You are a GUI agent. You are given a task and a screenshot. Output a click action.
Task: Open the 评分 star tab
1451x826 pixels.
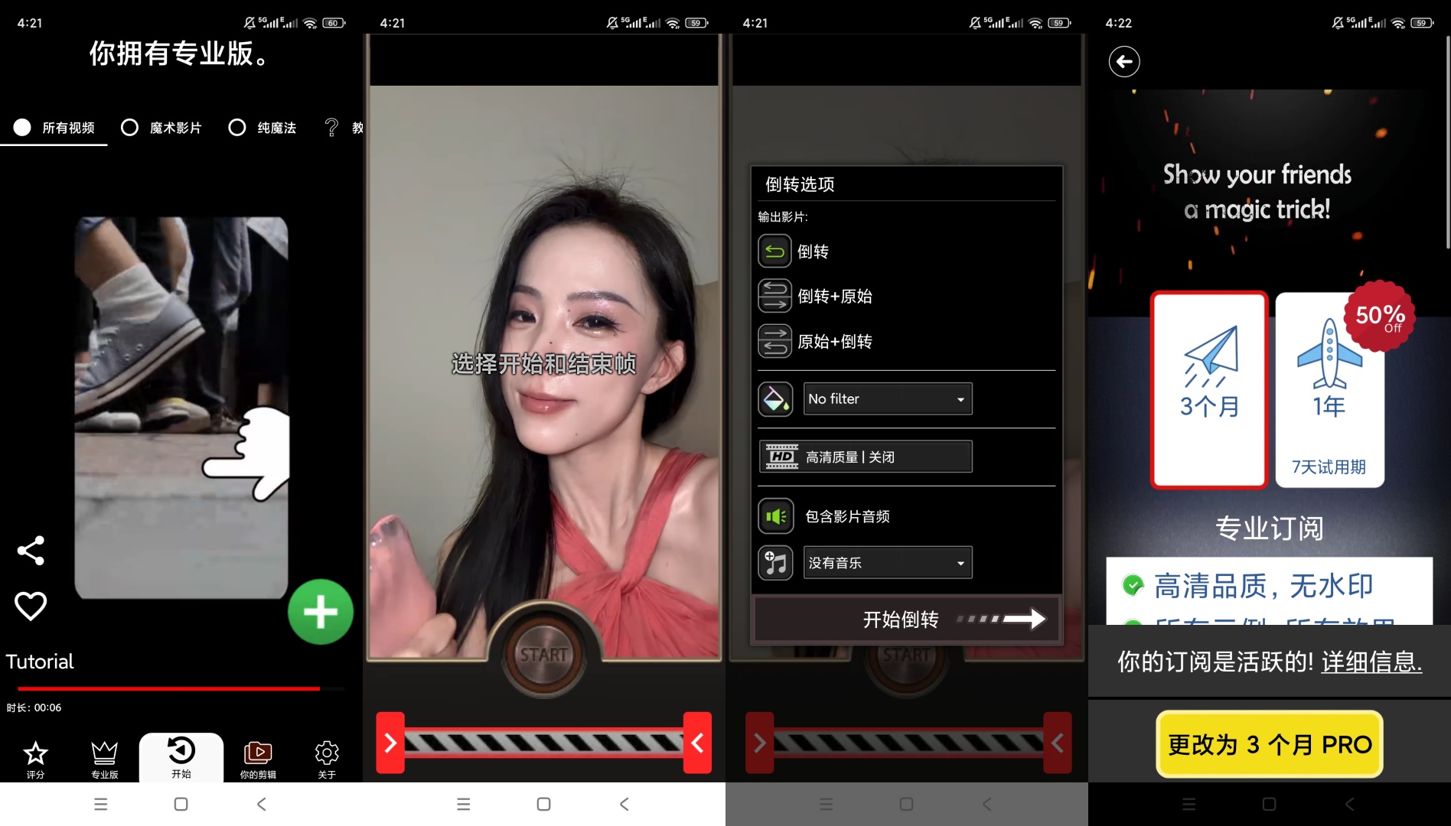(35, 759)
